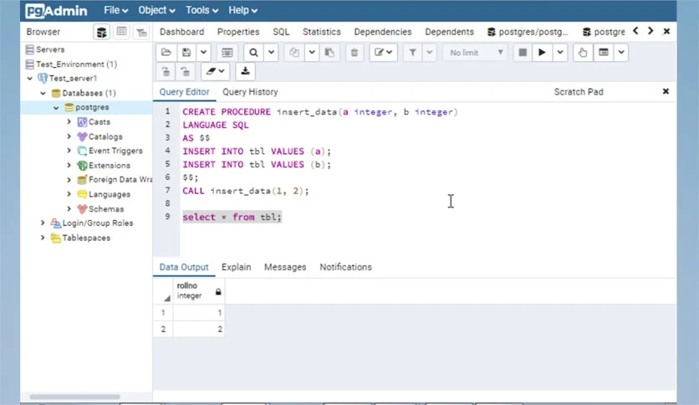Click the Commit transaction icon

[166, 71]
